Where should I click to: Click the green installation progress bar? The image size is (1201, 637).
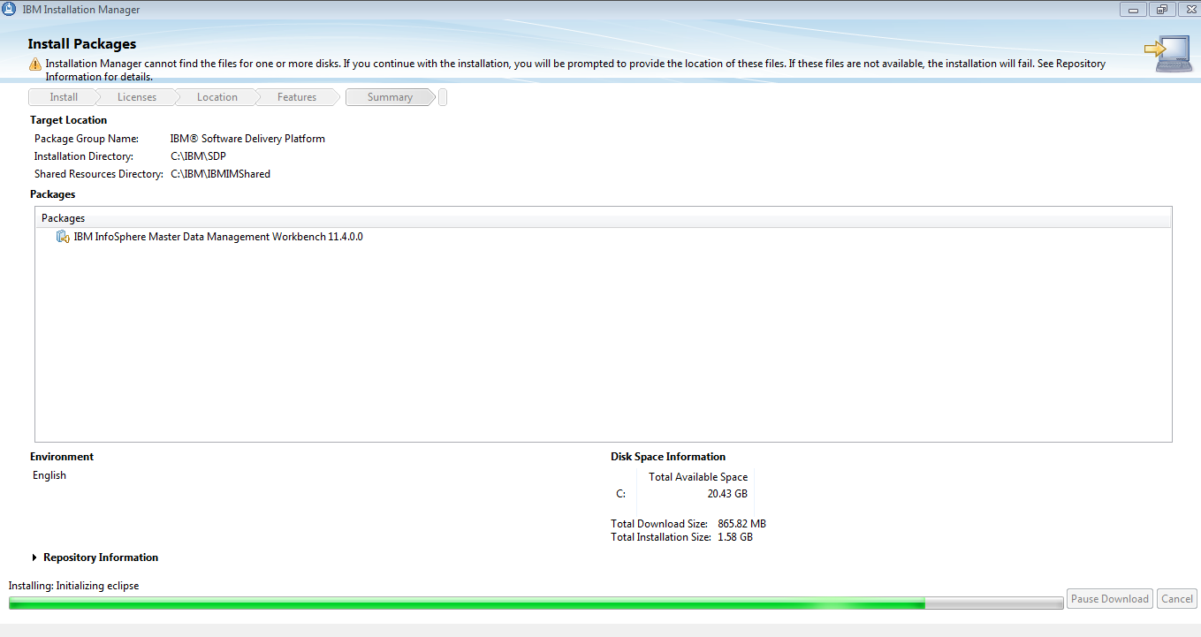pos(536,603)
